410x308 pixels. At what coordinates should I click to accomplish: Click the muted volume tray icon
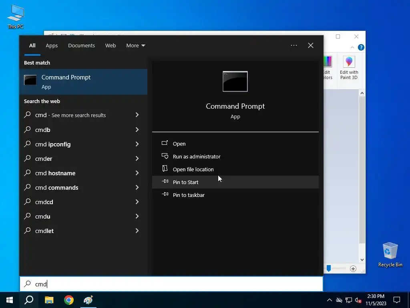point(358,300)
